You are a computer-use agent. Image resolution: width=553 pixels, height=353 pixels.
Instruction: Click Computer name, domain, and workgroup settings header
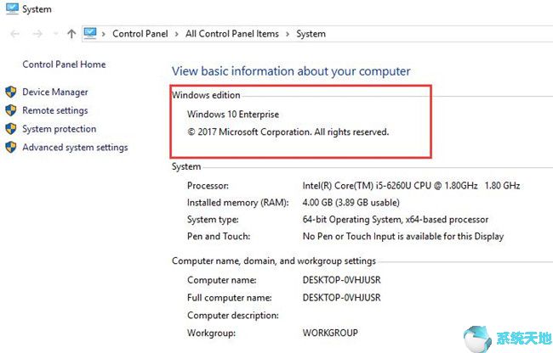click(274, 261)
